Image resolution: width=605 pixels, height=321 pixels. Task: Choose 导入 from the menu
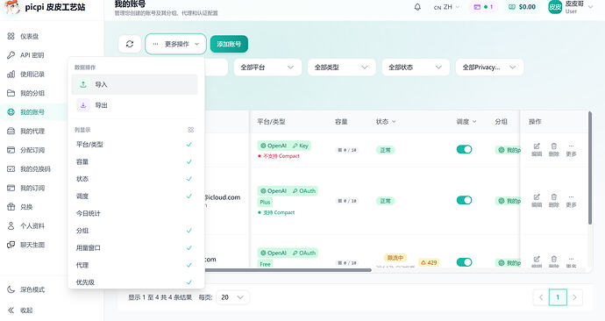coord(134,84)
